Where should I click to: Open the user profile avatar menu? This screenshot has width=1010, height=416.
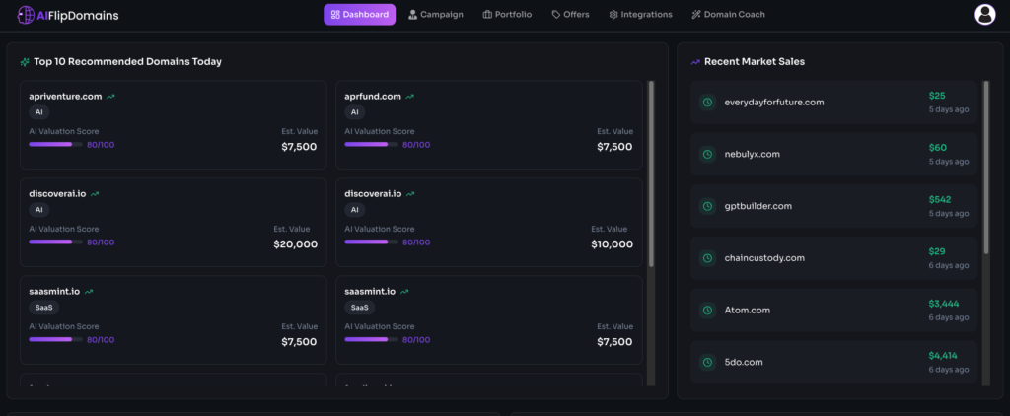click(985, 14)
